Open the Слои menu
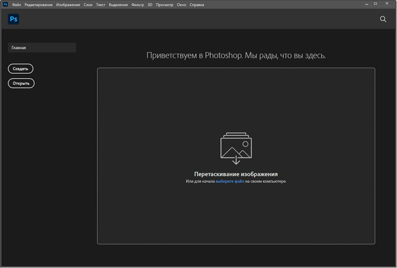397x268 pixels. click(x=88, y=5)
